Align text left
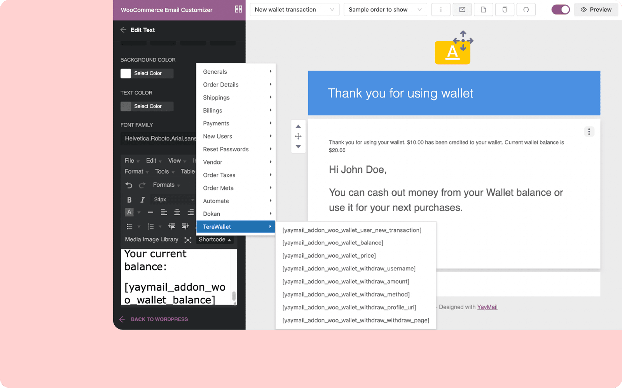 (x=164, y=212)
